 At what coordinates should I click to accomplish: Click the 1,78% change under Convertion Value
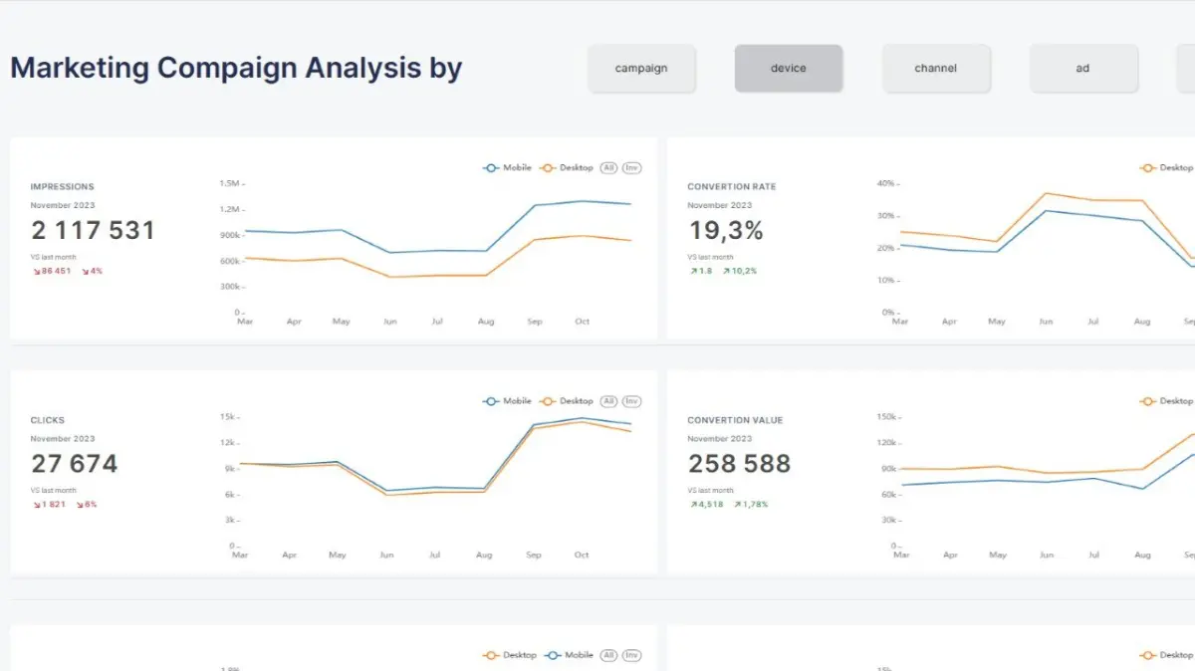[751, 505]
